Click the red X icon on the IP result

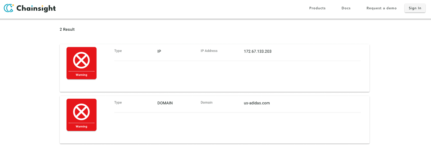point(81,60)
